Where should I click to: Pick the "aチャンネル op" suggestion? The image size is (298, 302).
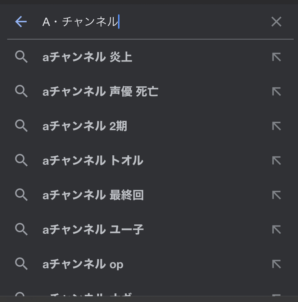83,264
